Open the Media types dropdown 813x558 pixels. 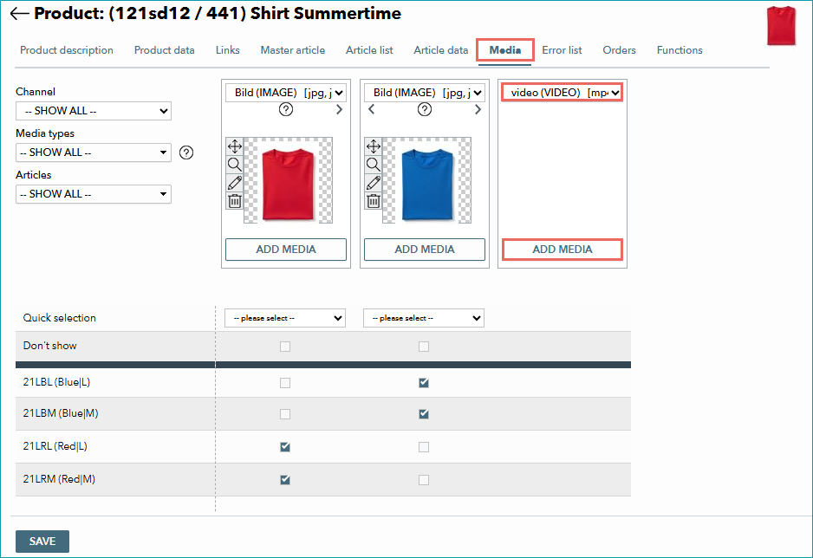tap(94, 152)
